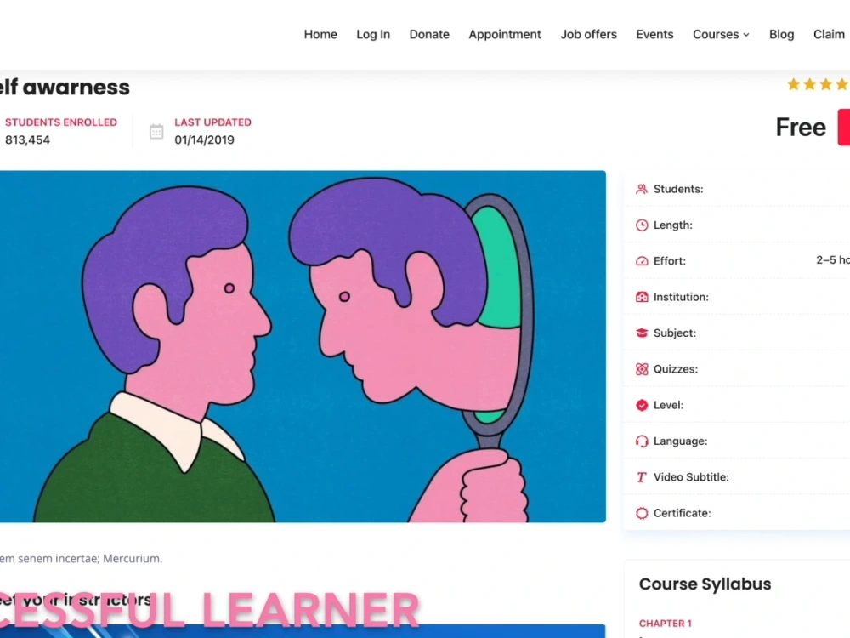Click the 'Effort:' label text

coord(670,261)
